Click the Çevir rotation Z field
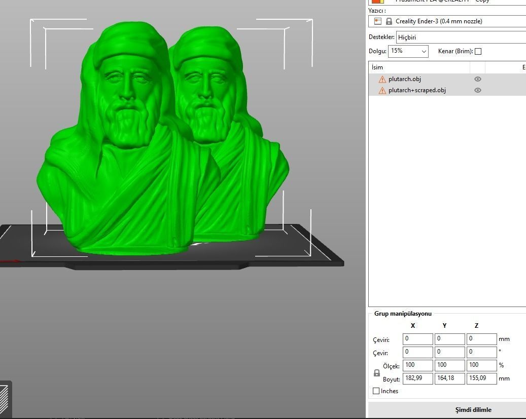Screen dimensions: 526x419 (x=481, y=352)
